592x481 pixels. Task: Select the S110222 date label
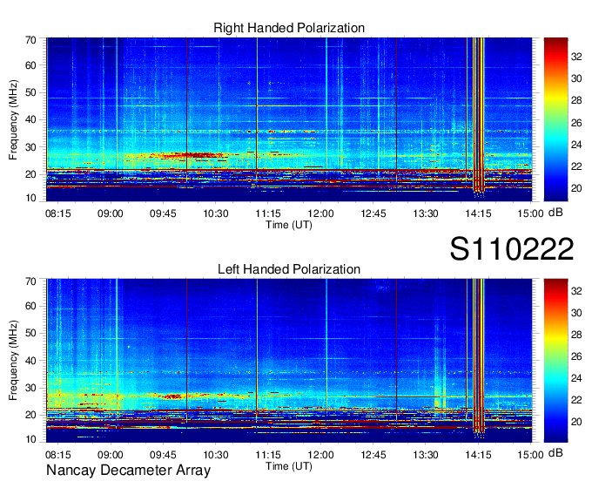pyautogui.click(x=512, y=249)
